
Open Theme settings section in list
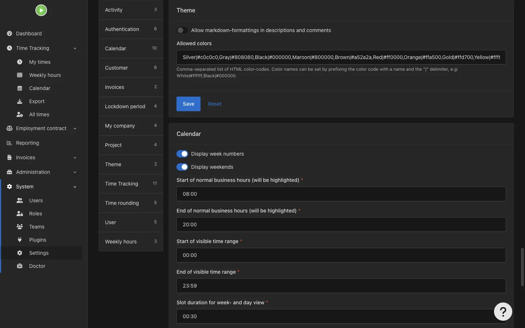(x=131, y=164)
